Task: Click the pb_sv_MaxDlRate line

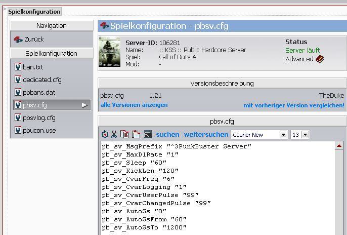Action: click(x=140, y=154)
